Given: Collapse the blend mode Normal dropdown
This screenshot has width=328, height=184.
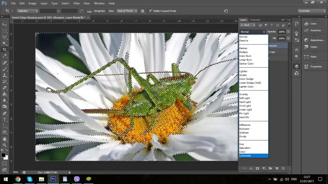Looking at the screenshot, I should 252,32.
